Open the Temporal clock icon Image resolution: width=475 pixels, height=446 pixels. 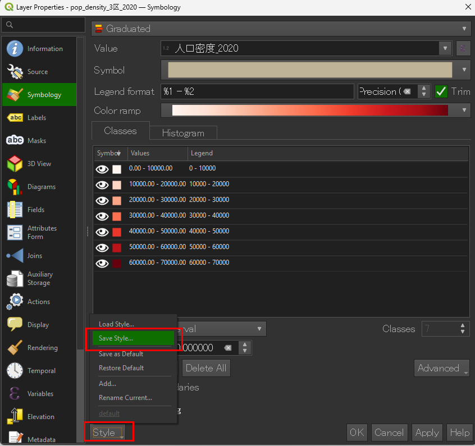[15, 371]
